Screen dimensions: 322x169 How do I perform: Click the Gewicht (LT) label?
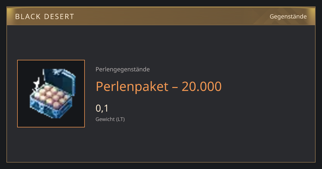tap(110, 119)
